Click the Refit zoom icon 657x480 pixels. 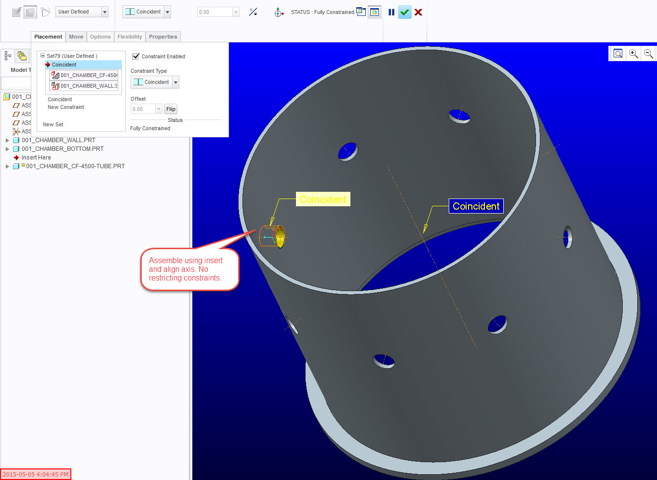618,53
